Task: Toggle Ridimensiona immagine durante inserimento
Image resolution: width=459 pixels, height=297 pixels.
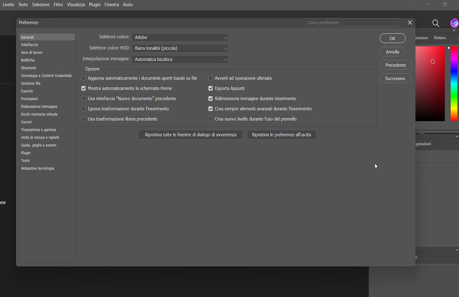Action: point(211,99)
